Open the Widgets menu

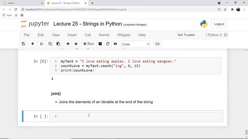click(x=124, y=35)
